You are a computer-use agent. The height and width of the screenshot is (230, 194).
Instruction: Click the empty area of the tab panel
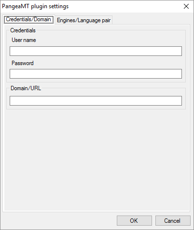(97, 159)
